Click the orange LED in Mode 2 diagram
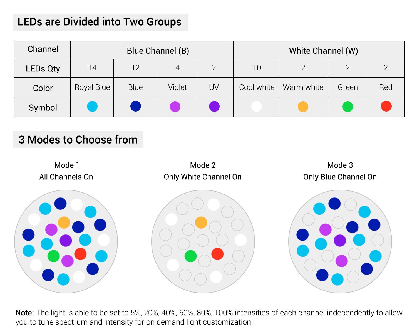Screen dimensions: 417x334 [201, 222]
